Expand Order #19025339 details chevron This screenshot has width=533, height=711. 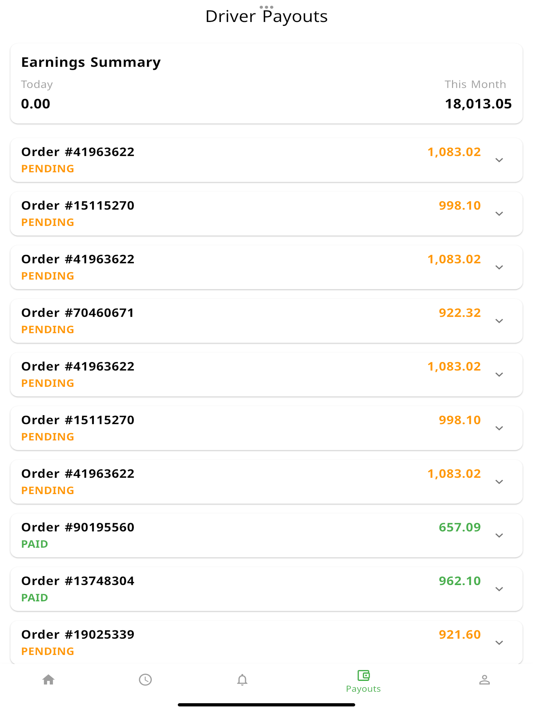(x=499, y=643)
